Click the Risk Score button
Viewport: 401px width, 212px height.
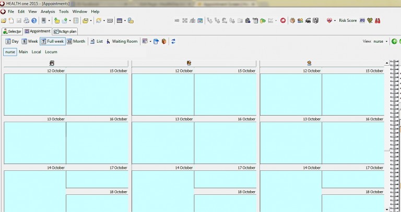click(348, 21)
